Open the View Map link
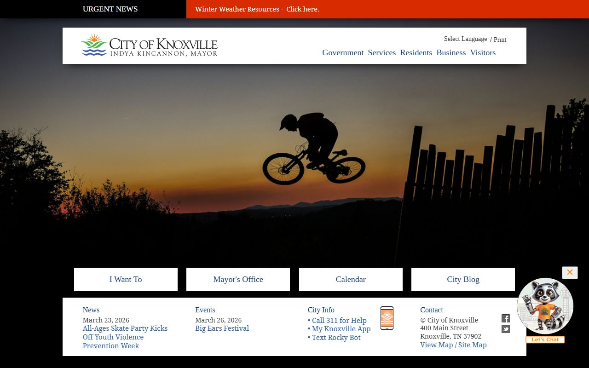This screenshot has width=589, height=368. tap(436, 345)
